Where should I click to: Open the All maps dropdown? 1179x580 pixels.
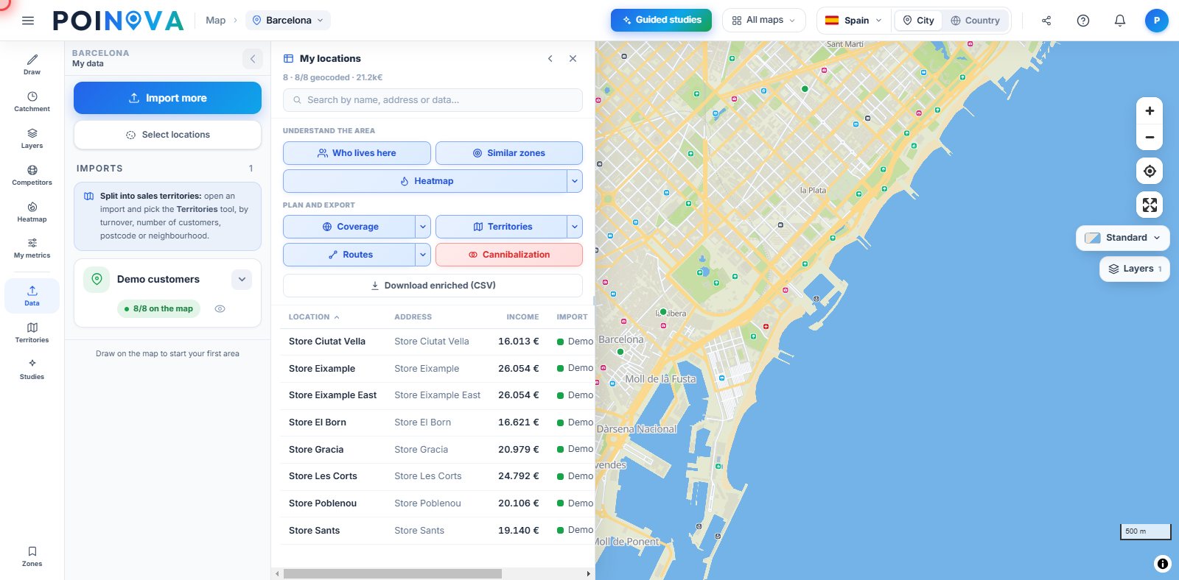(764, 21)
